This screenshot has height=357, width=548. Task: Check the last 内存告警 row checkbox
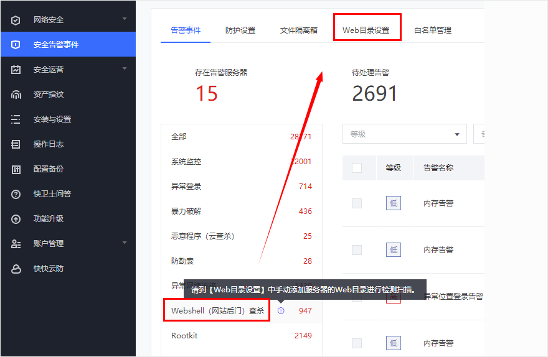[357, 343]
